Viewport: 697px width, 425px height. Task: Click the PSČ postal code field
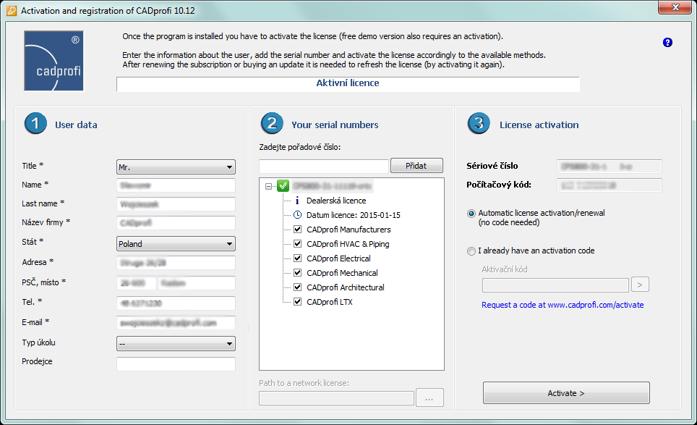click(x=137, y=283)
